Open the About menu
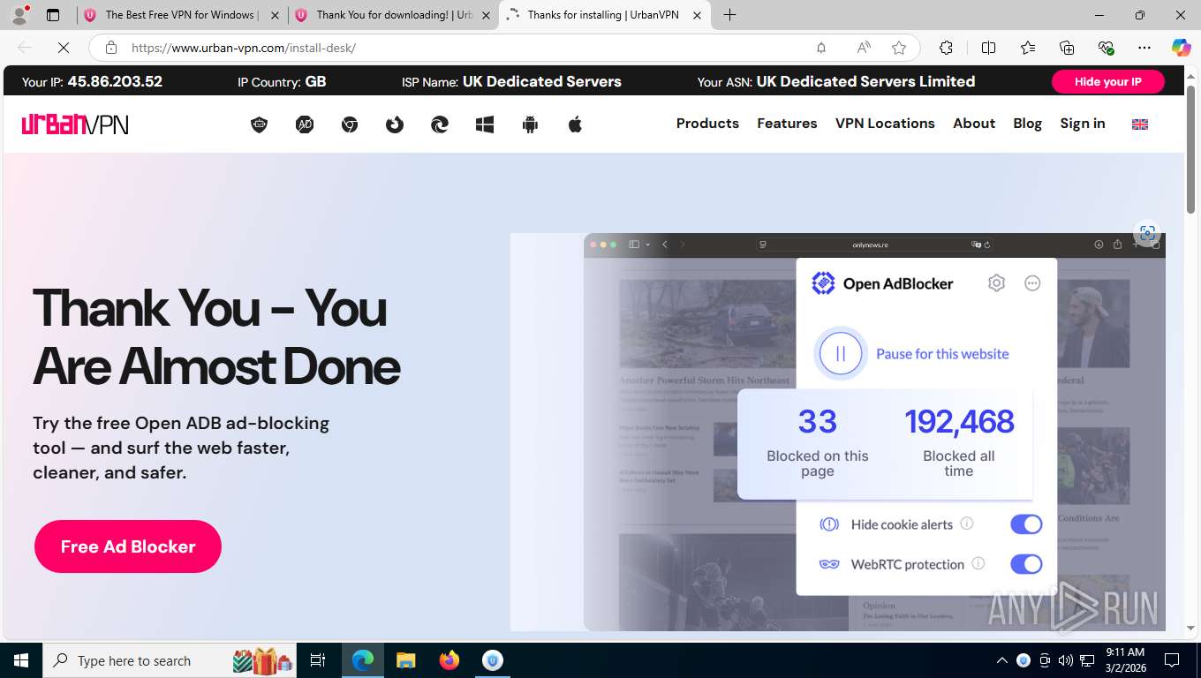 click(974, 124)
